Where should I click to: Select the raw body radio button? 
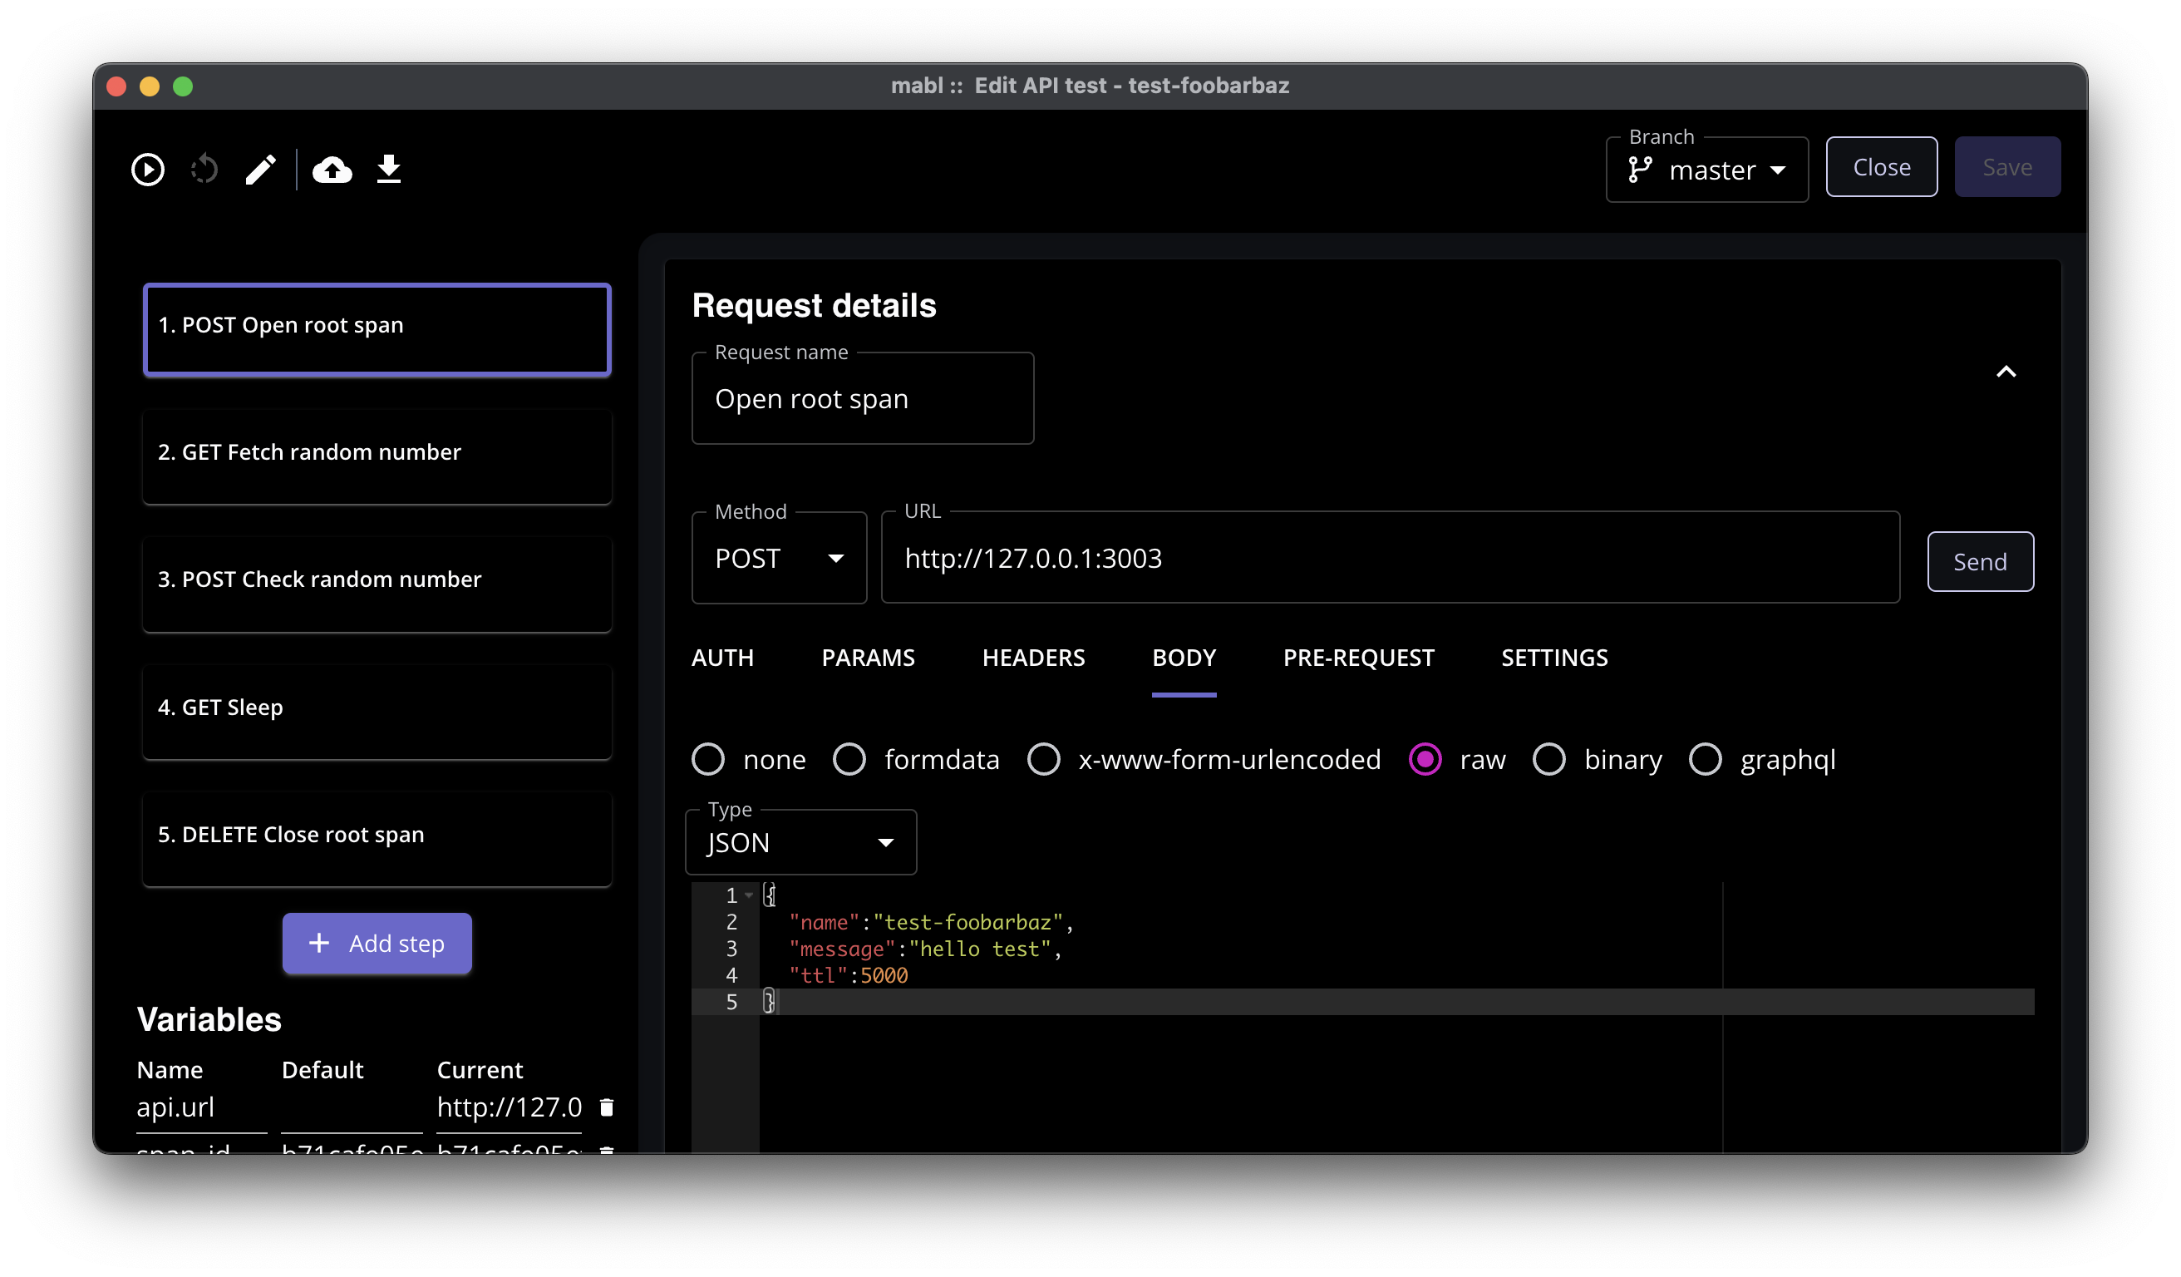click(x=1425, y=759)
